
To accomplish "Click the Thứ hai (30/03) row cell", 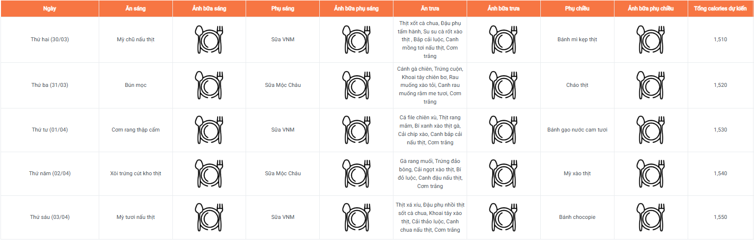I will click(x=50, y=40).
